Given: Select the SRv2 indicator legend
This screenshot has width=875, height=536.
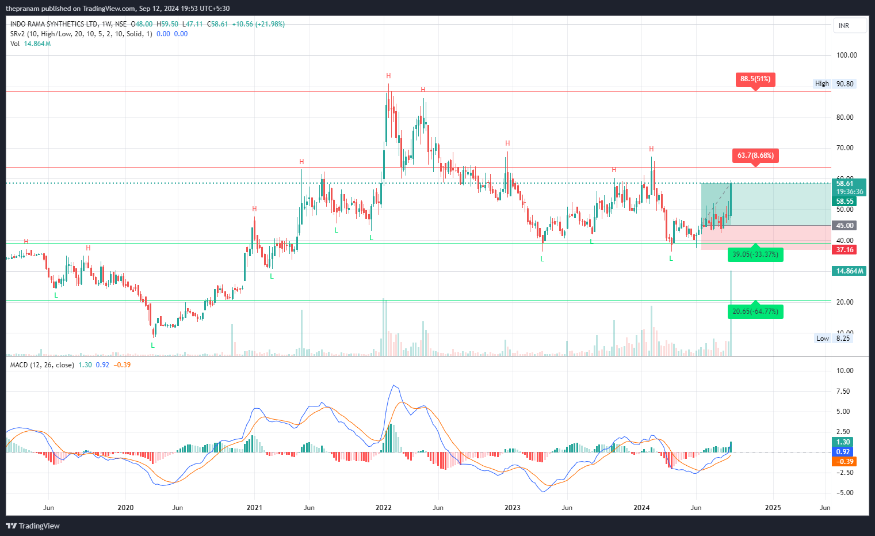Looking at the screenshot, I should tap(81, 34).
